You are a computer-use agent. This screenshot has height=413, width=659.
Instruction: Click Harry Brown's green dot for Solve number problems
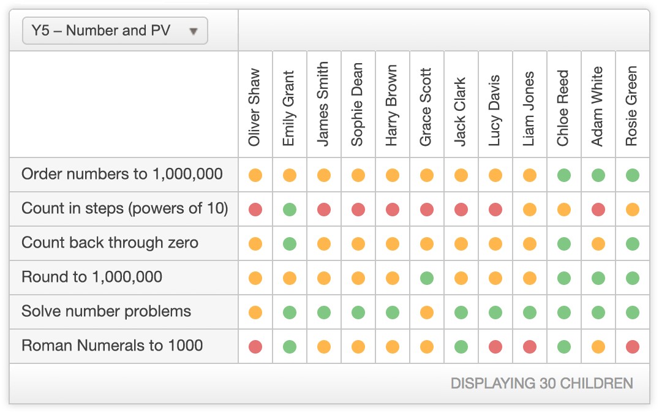(x=393, y=313)
